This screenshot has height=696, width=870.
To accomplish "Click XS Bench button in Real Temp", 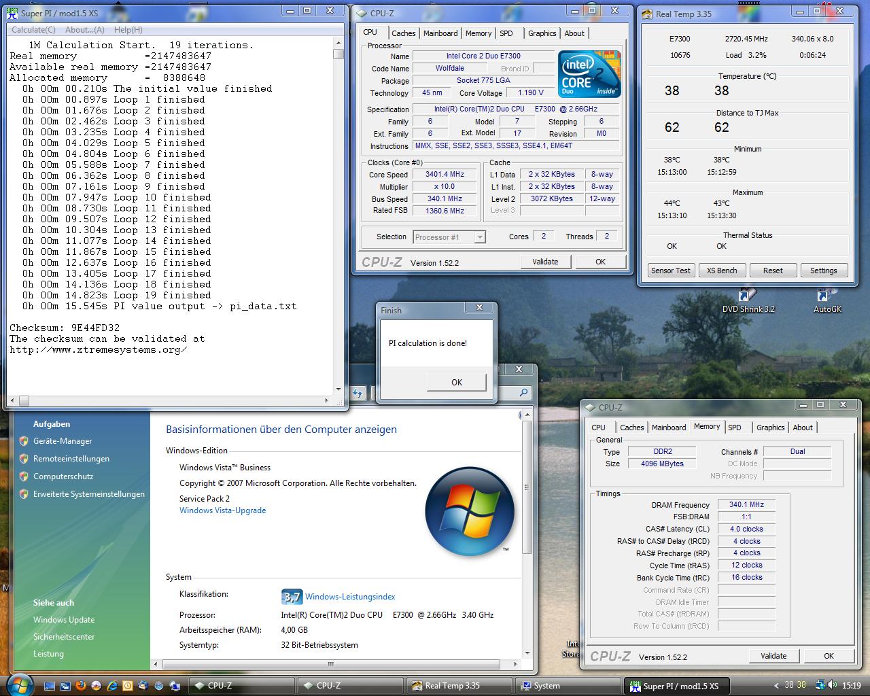I will point(721,271).
